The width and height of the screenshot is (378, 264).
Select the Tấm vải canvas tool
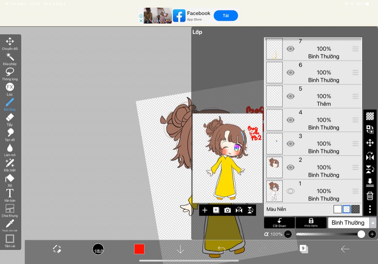coord(10,241)
